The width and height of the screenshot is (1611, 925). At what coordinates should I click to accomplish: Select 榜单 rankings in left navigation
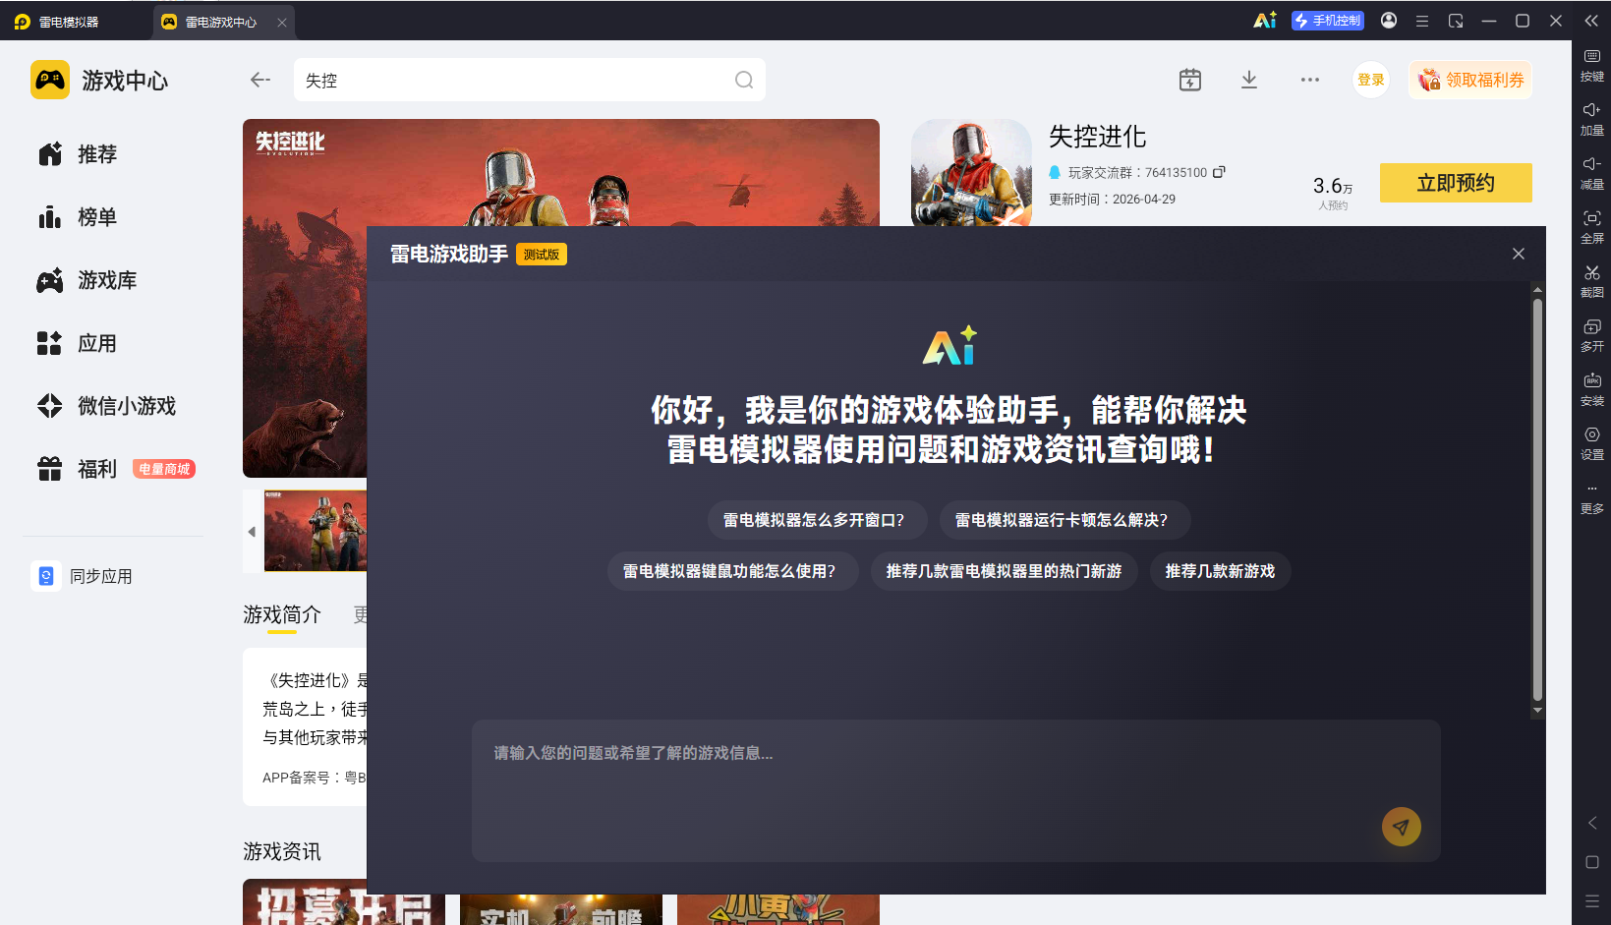coord(78,217)
